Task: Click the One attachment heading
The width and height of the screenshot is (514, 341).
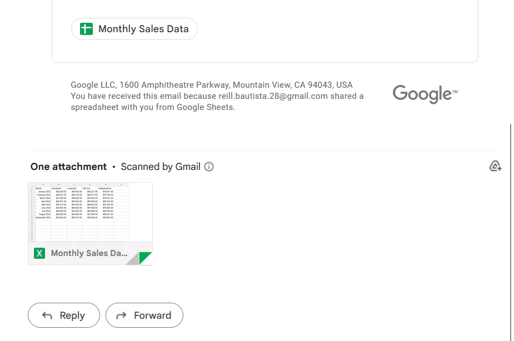Action: point(68,167)
